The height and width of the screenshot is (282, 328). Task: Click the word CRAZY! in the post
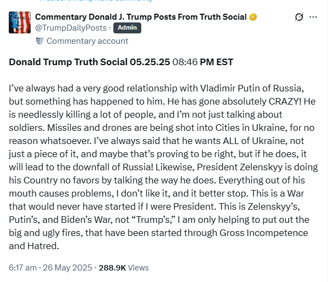(285, 101)
